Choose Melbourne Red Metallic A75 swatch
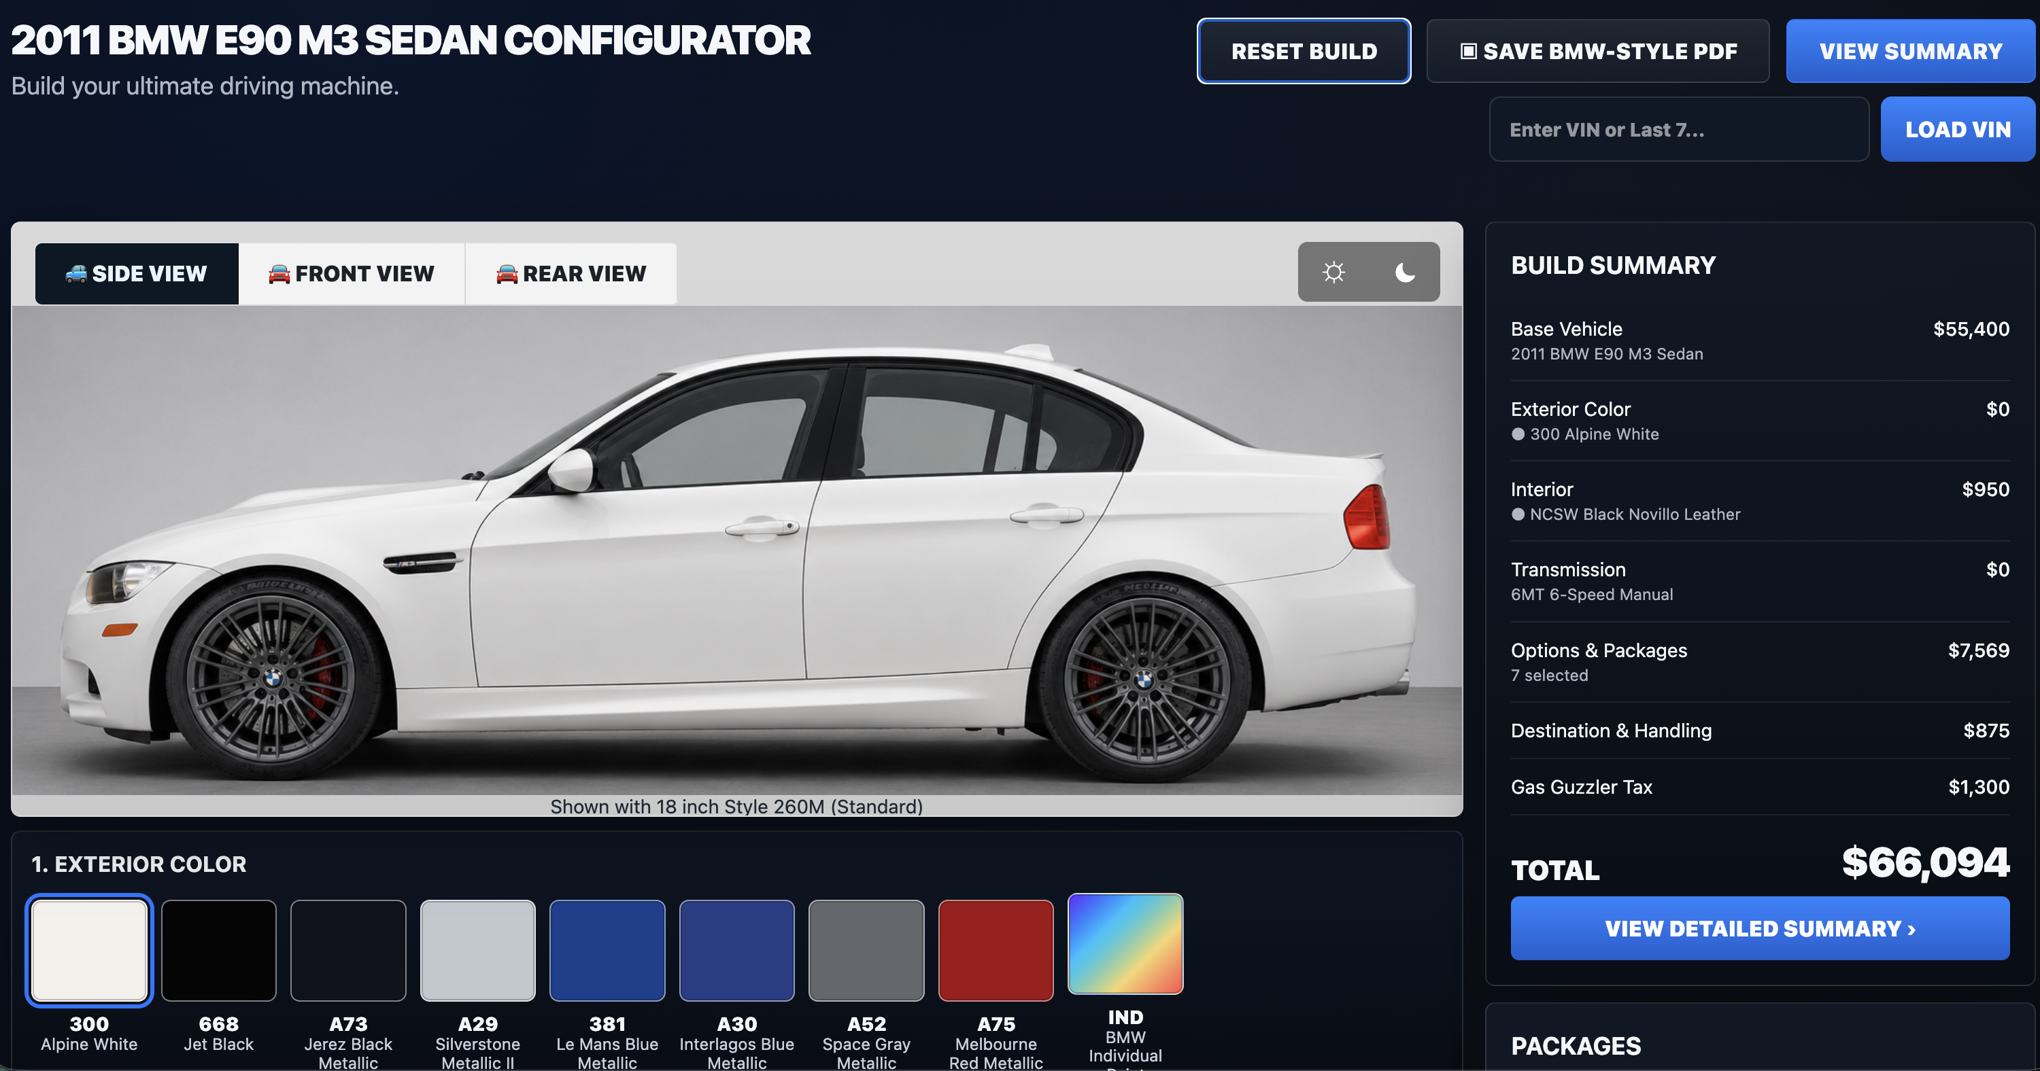The height and width of the screenshot is (1071, 2040). 996,950
